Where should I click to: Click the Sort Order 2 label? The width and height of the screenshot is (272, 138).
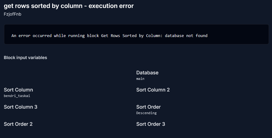pyautogui.click(x=18, y=124)
